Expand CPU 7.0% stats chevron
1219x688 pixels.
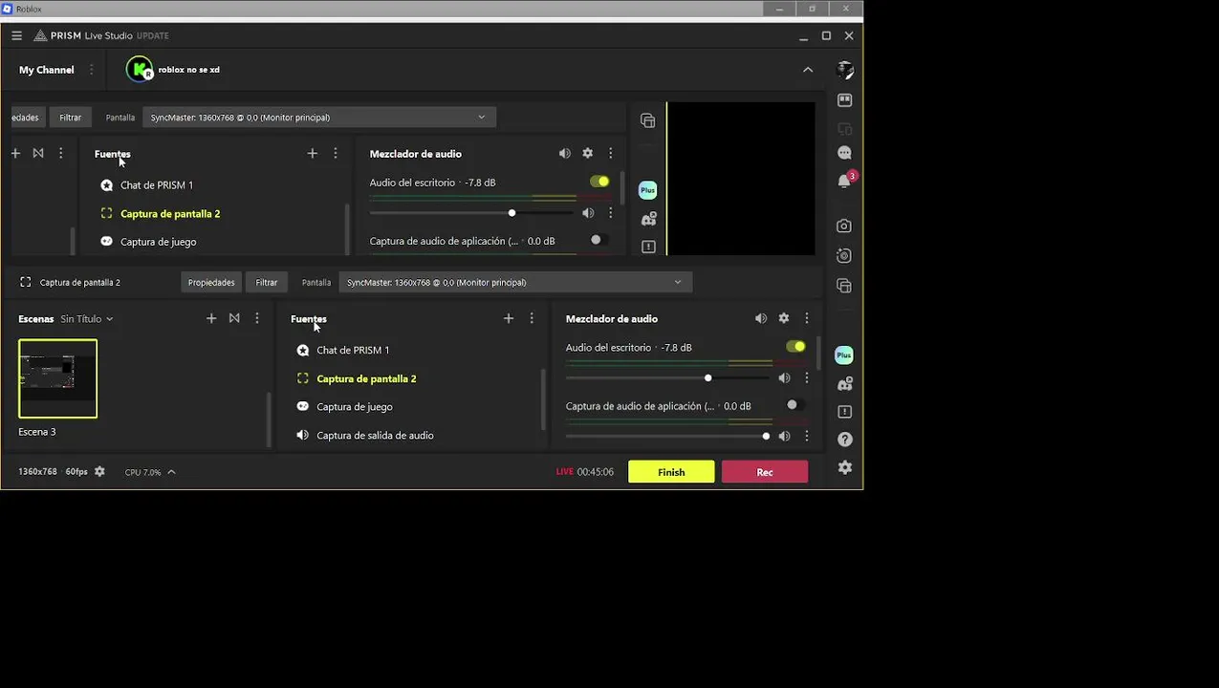pos(171,472)
